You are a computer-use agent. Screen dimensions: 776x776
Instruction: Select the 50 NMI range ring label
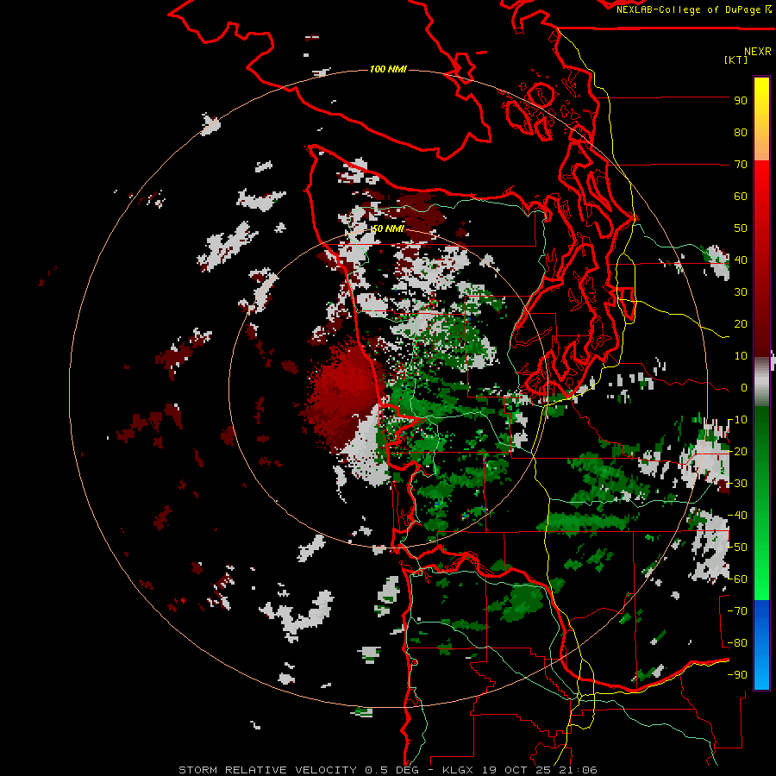pos(388,228)
